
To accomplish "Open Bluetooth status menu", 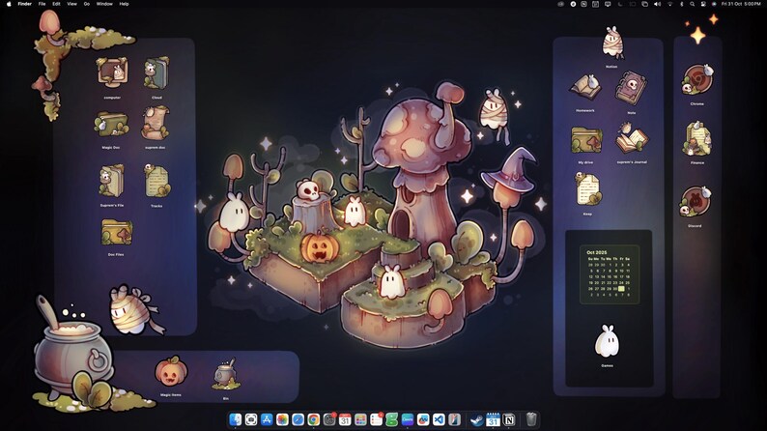I will tap(681, 4).
